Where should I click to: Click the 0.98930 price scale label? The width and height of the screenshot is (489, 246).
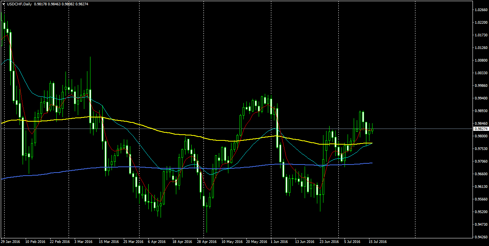(x=481, y=111)
